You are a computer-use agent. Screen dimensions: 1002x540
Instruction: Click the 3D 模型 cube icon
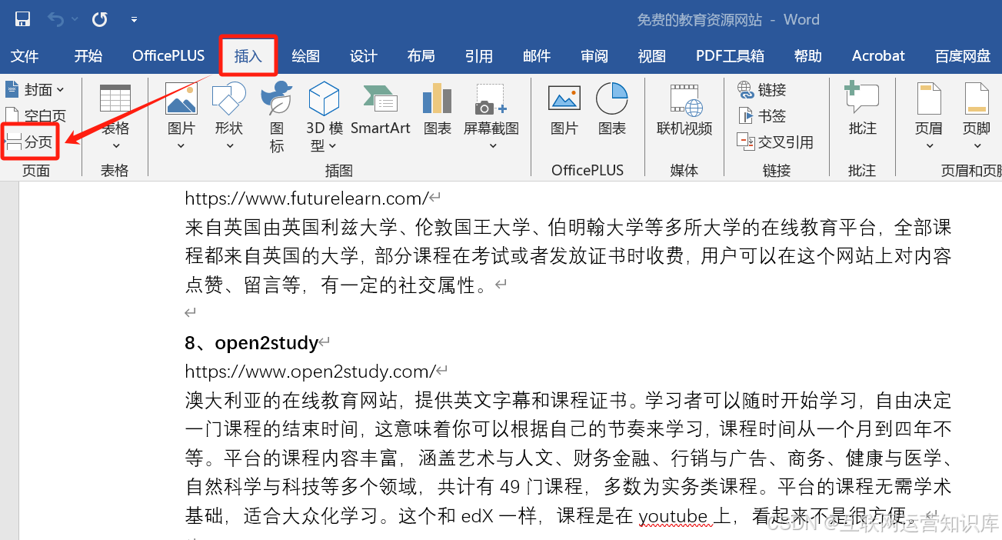coord(324,99)
